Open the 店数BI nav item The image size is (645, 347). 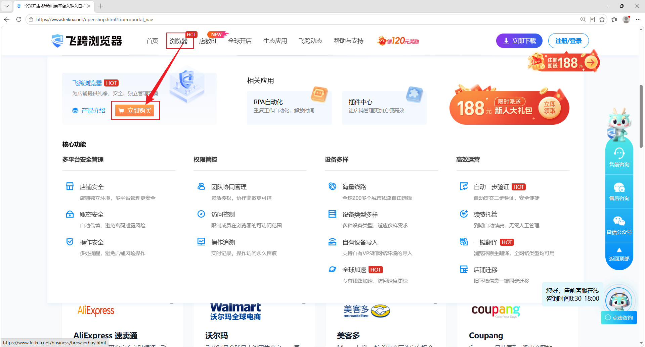coord(208,41)
